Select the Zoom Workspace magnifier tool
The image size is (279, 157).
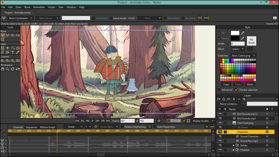8,69
